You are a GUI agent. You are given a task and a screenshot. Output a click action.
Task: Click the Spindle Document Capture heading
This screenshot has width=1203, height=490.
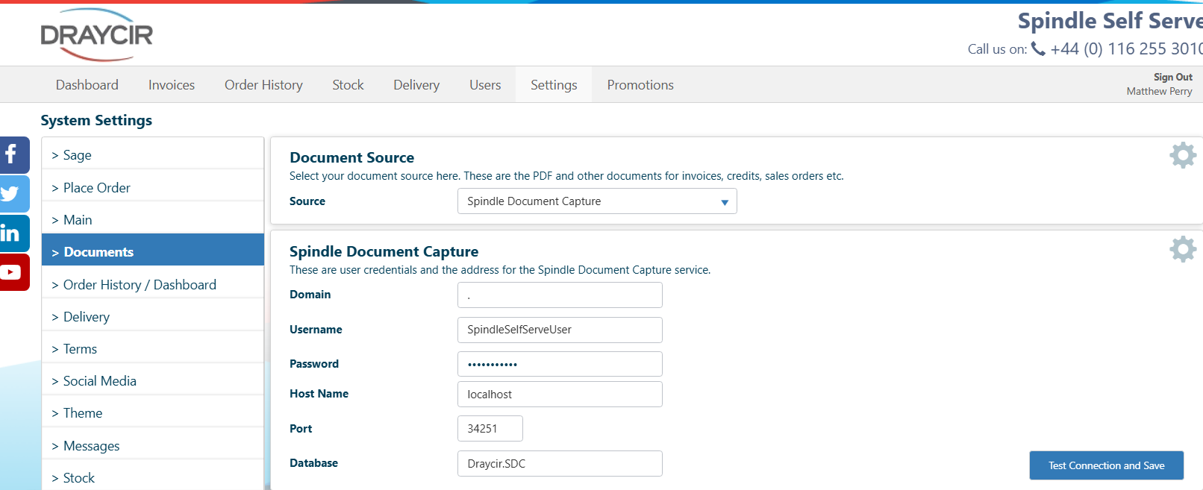(x=384, y=251)
